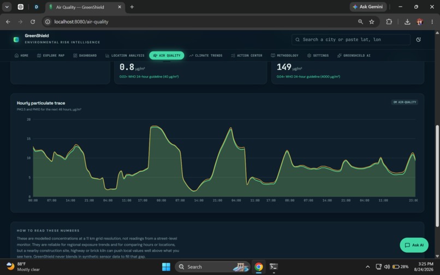Focus the city or lat, lon search field

351,40
